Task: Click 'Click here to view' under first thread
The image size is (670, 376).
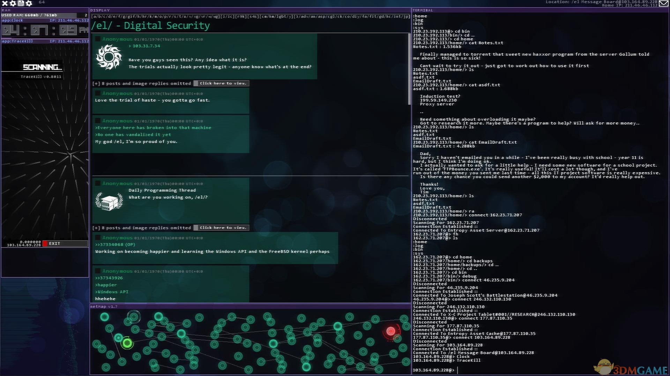Action: point(223,83)
